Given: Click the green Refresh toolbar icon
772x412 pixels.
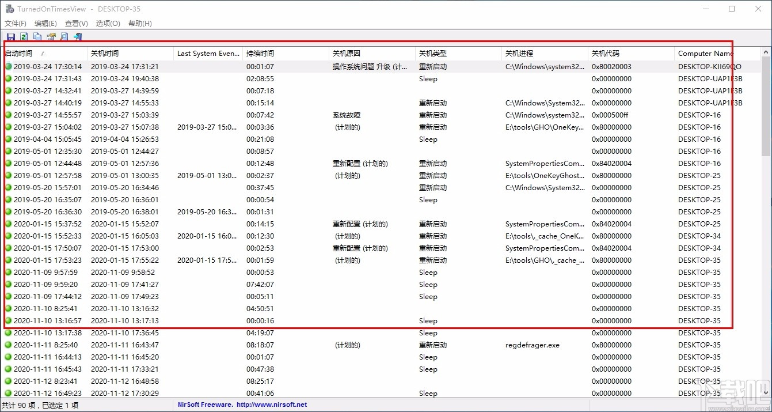Looking at the screenshot, I should (24, 37).
